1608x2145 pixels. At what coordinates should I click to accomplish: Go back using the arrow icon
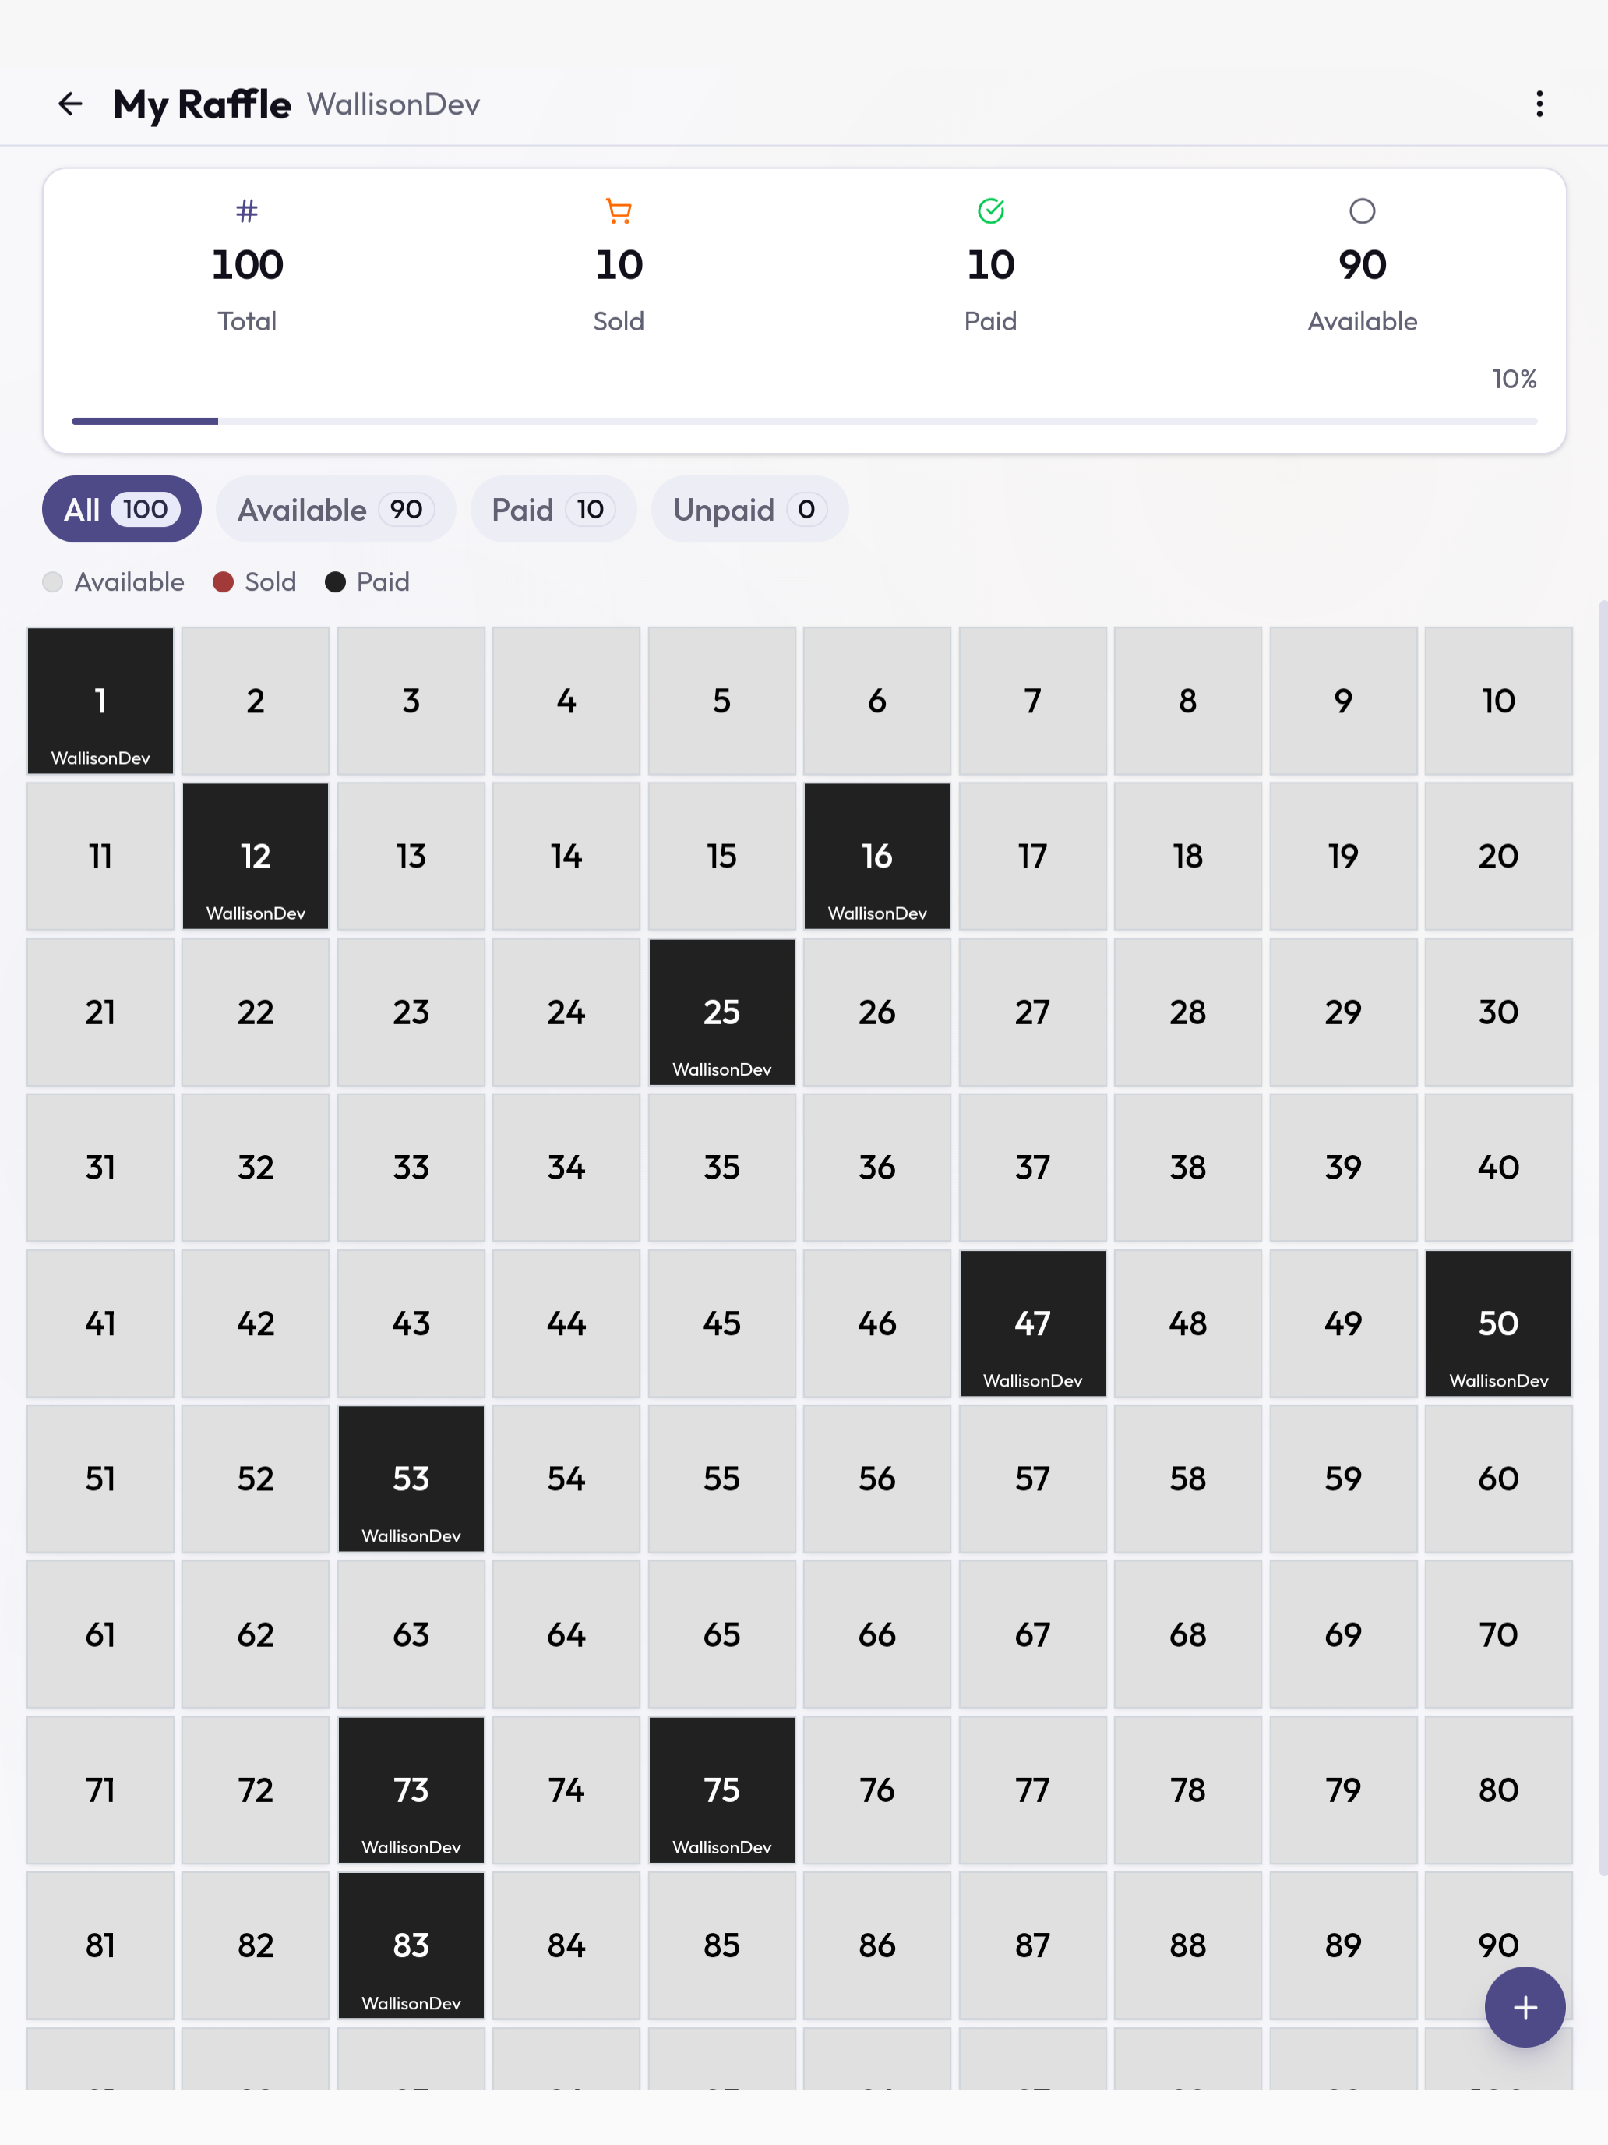point(70,104)
